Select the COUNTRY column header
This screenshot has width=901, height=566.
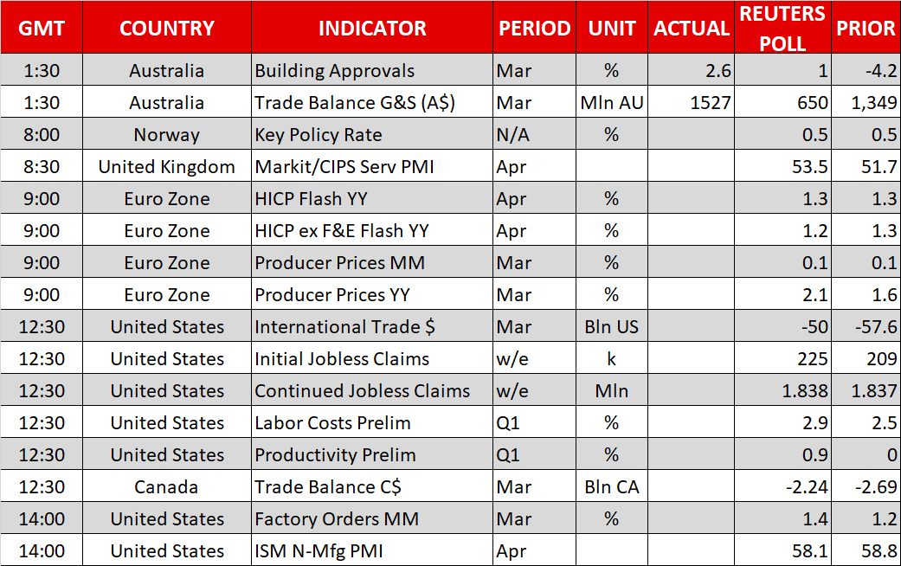pyautogui.click(x=167, y=29)
